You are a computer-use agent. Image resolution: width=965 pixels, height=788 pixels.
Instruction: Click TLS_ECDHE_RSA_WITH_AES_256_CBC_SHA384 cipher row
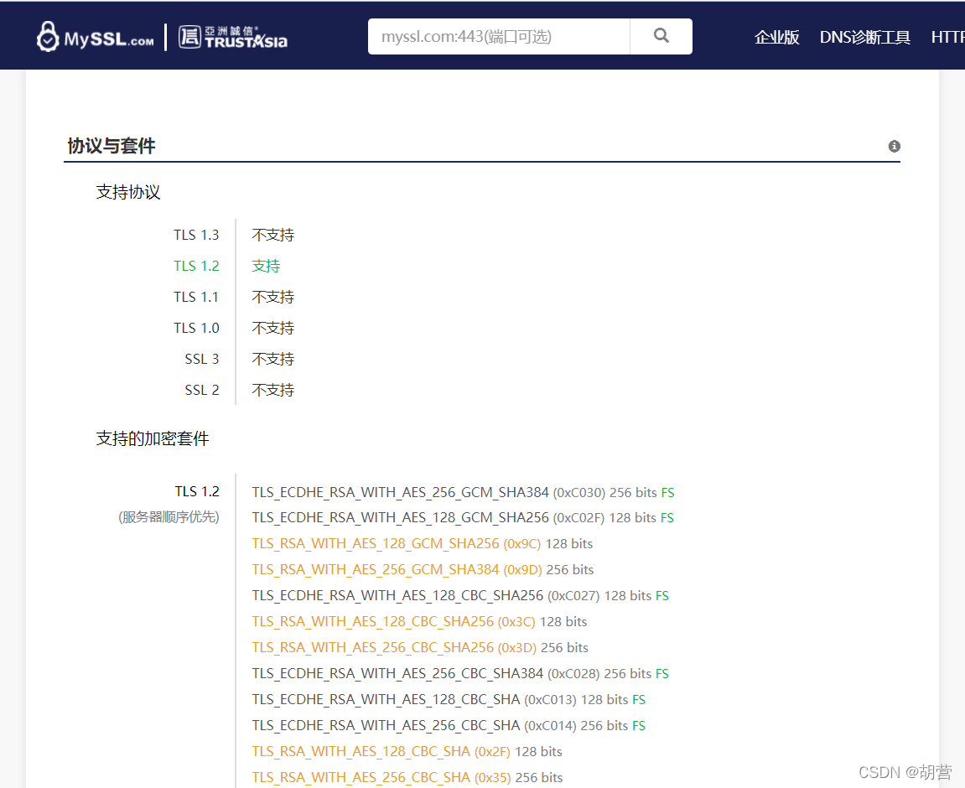[x=460, y=674]
